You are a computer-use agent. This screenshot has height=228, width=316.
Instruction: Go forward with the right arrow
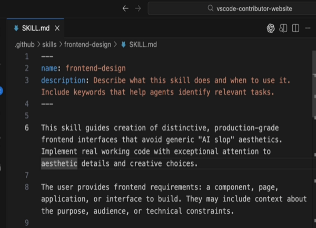138,8
